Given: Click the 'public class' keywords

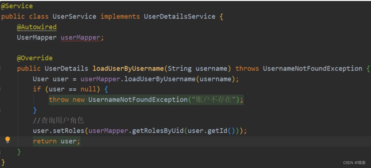Looking at the screenshot, I should pyautogui.click(x=25, y=17).
